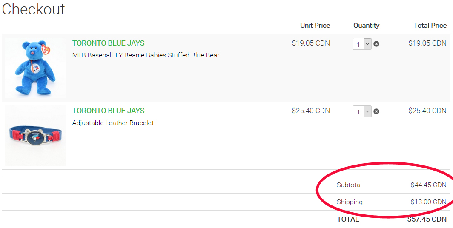Open the first TORONTO BLUE JAYS product link

108,43
